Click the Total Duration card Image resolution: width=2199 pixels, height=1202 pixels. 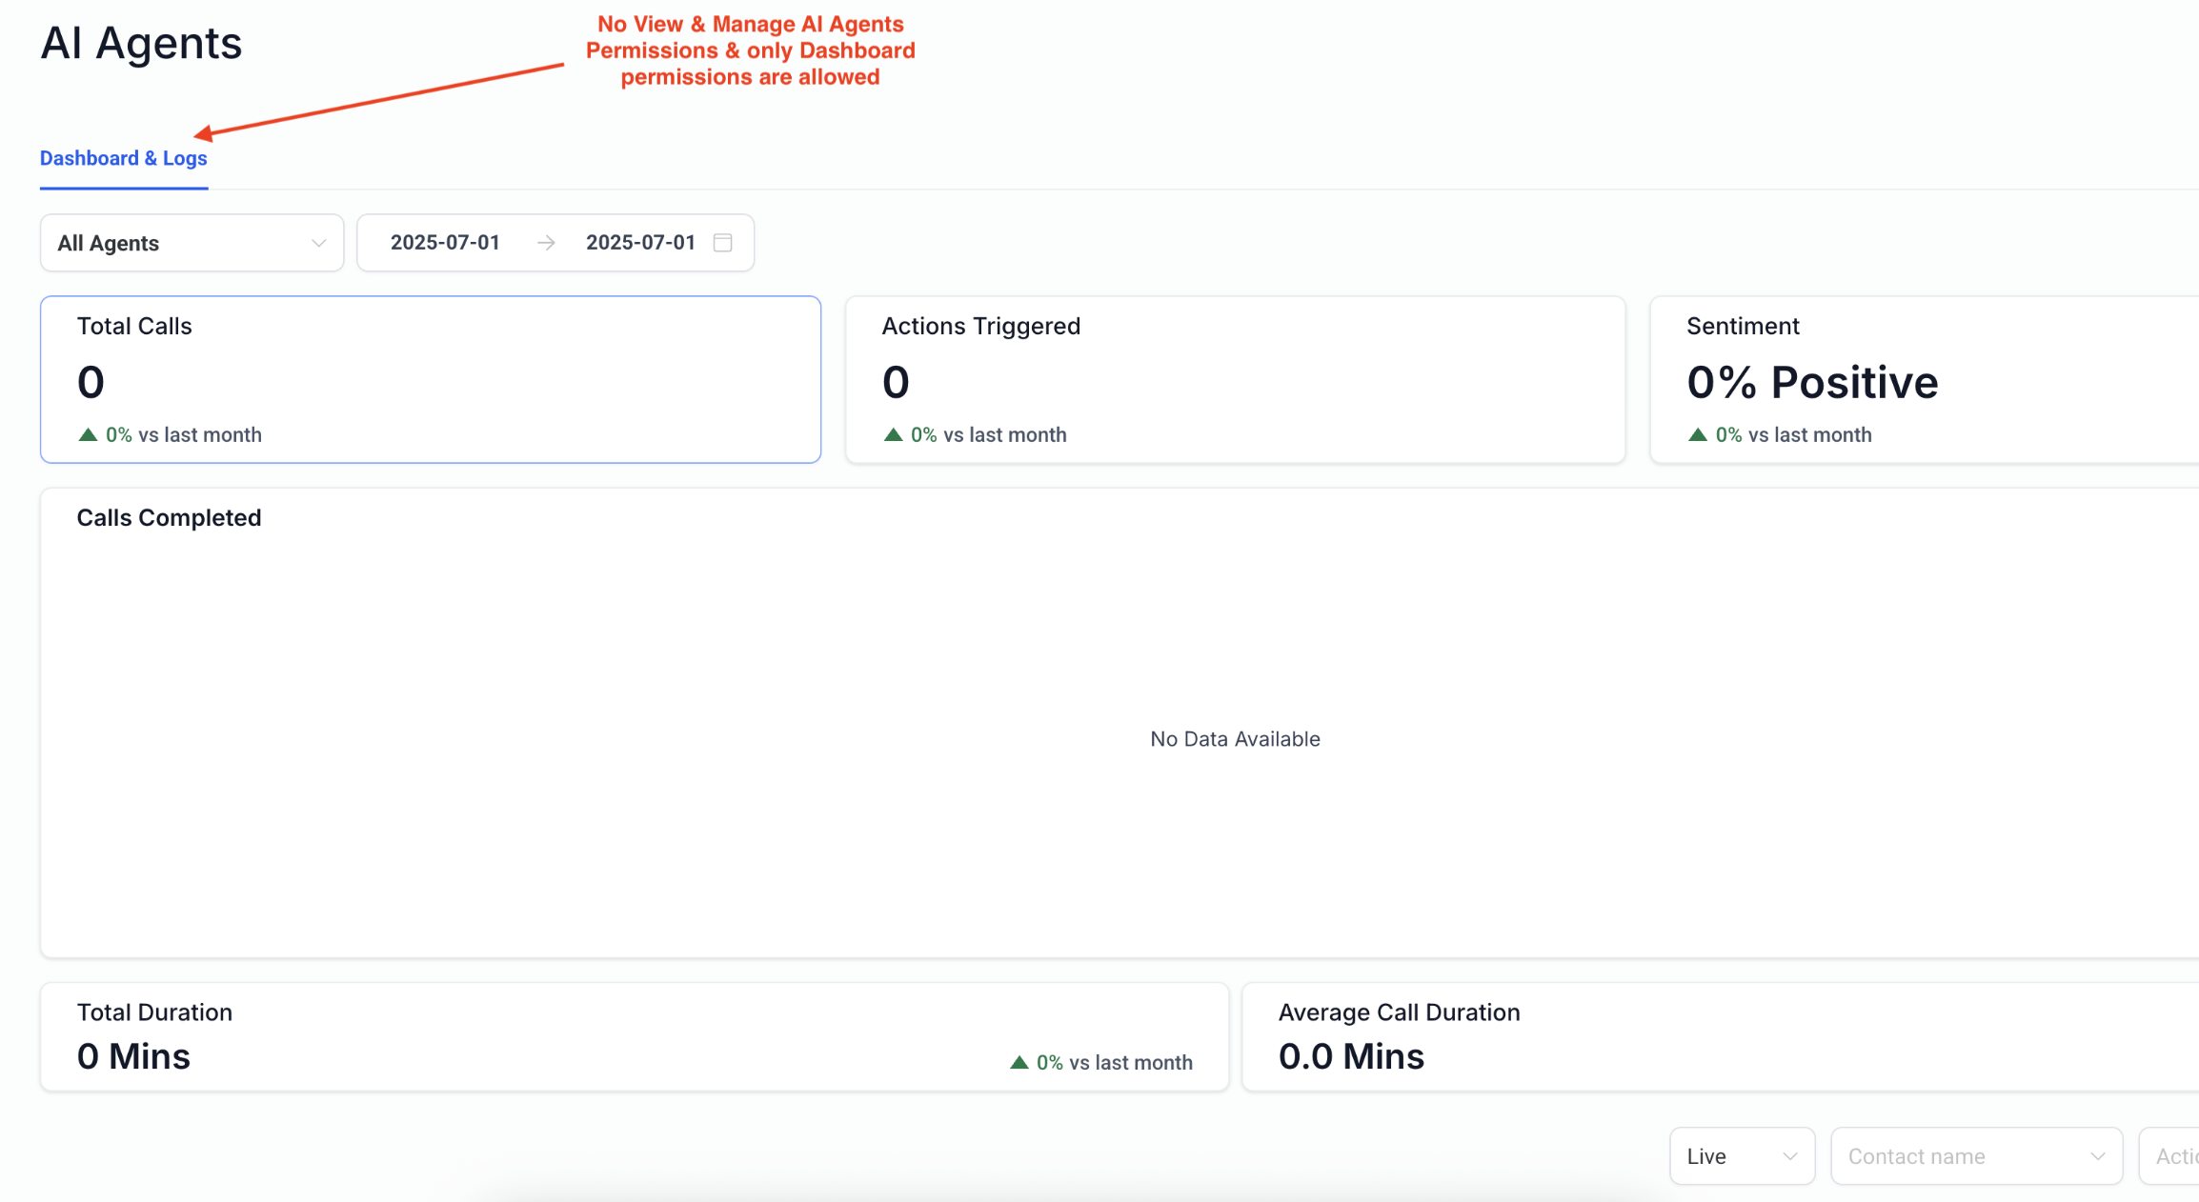click(635, 1037)
